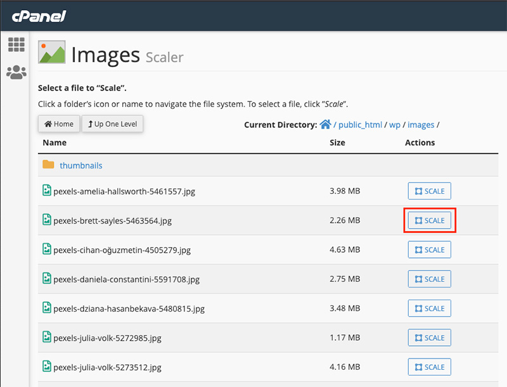Viewport: 507px width, 387px height.
Task: Open the apps grid icon in sidebar
Action: [x=16, y=45]
